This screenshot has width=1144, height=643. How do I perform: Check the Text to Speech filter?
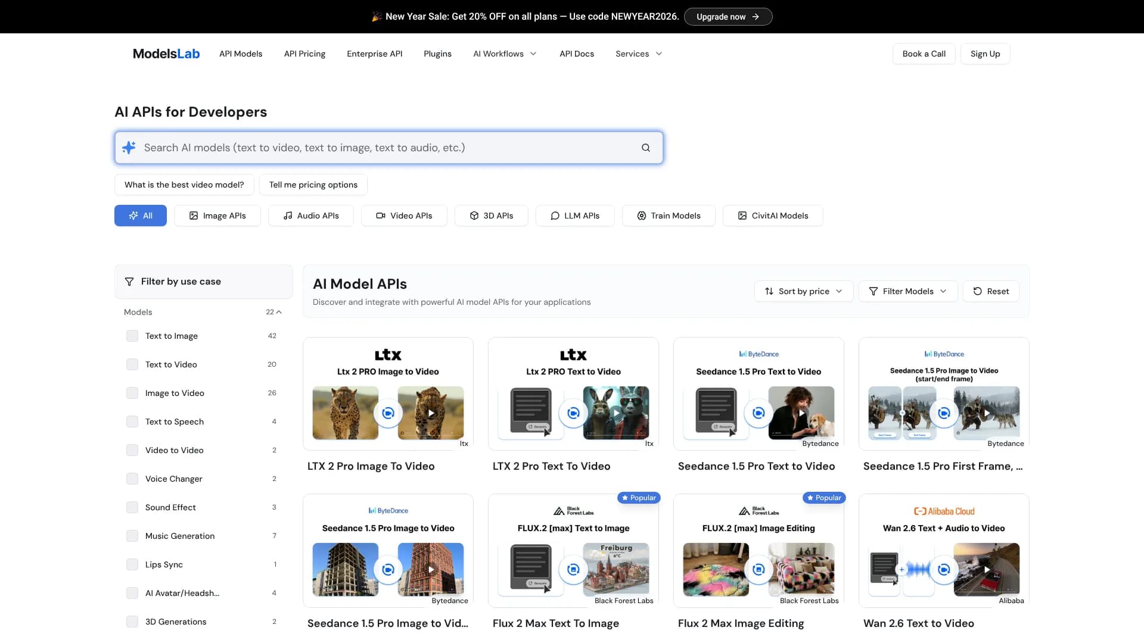(x=132, y=422)
